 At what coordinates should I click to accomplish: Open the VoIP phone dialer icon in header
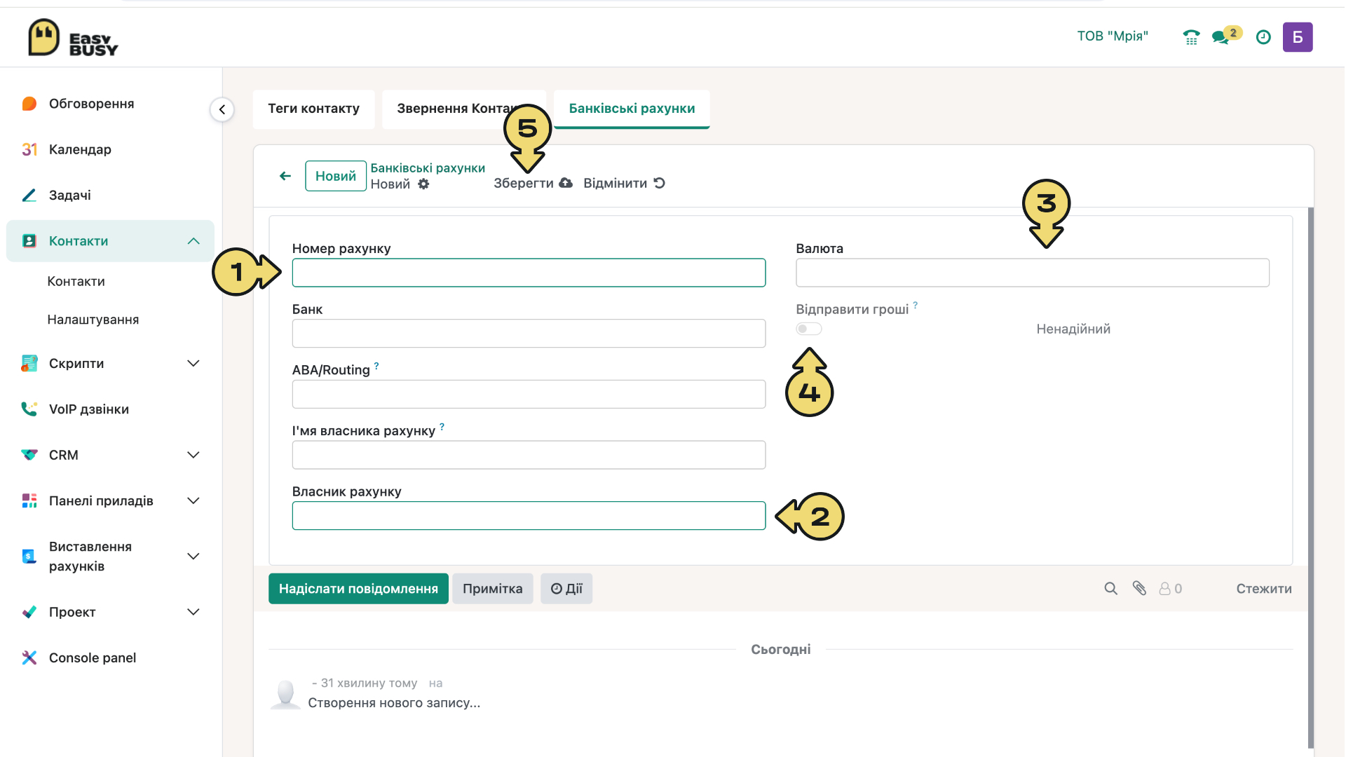tap(1191, 37)
